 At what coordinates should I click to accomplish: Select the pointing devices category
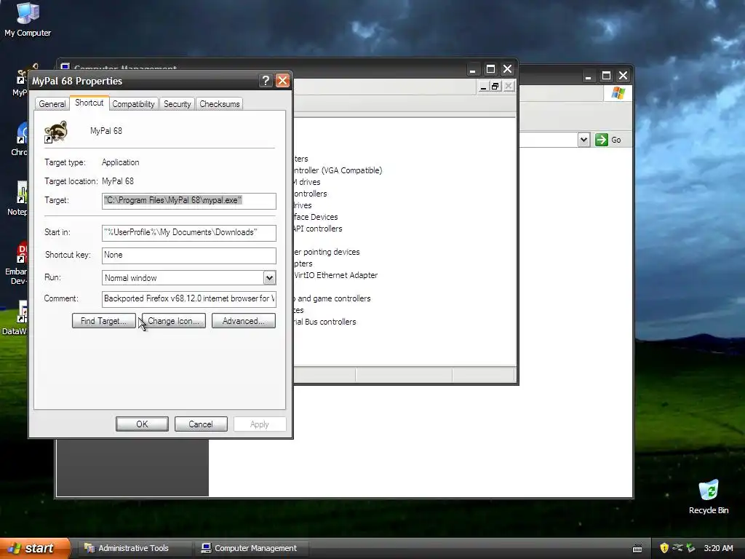point(327,252)
